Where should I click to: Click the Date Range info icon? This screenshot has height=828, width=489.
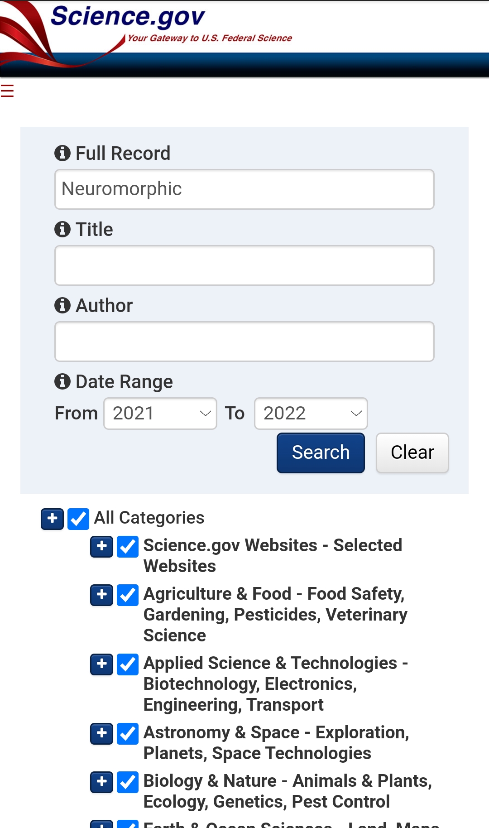[x=62, y=381]
